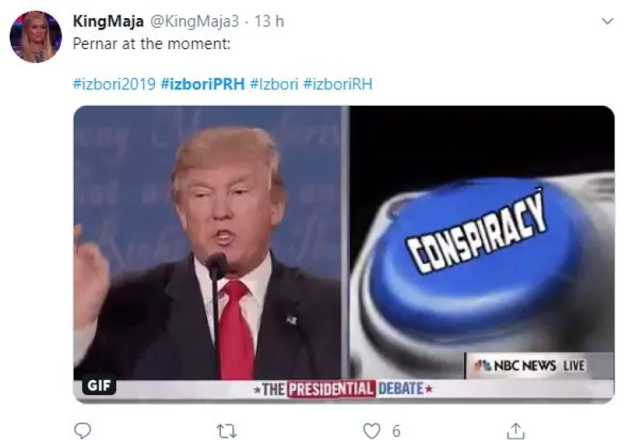Click the GIF badge on the media
Screen dimensions: 622x440
99,385
